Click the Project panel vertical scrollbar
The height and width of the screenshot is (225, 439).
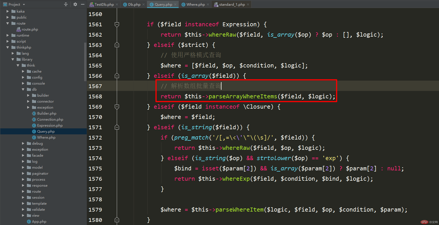(85, 62)
